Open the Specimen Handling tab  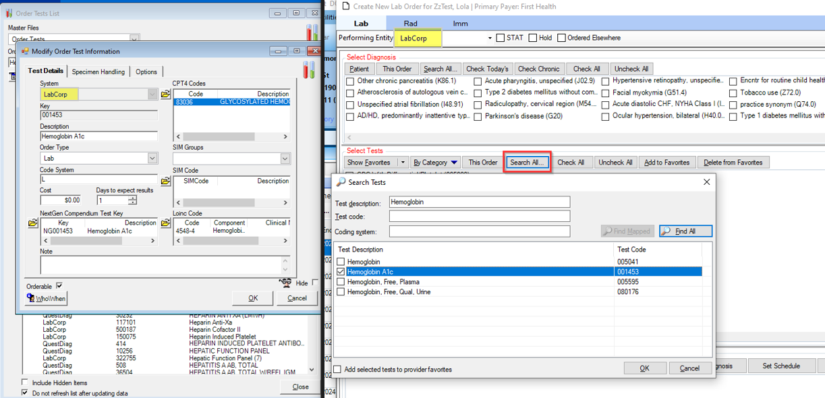pyautogui.click(x=98, y=72)
